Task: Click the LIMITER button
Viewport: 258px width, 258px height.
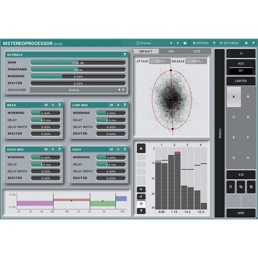Action: click(x=241, y=81)
